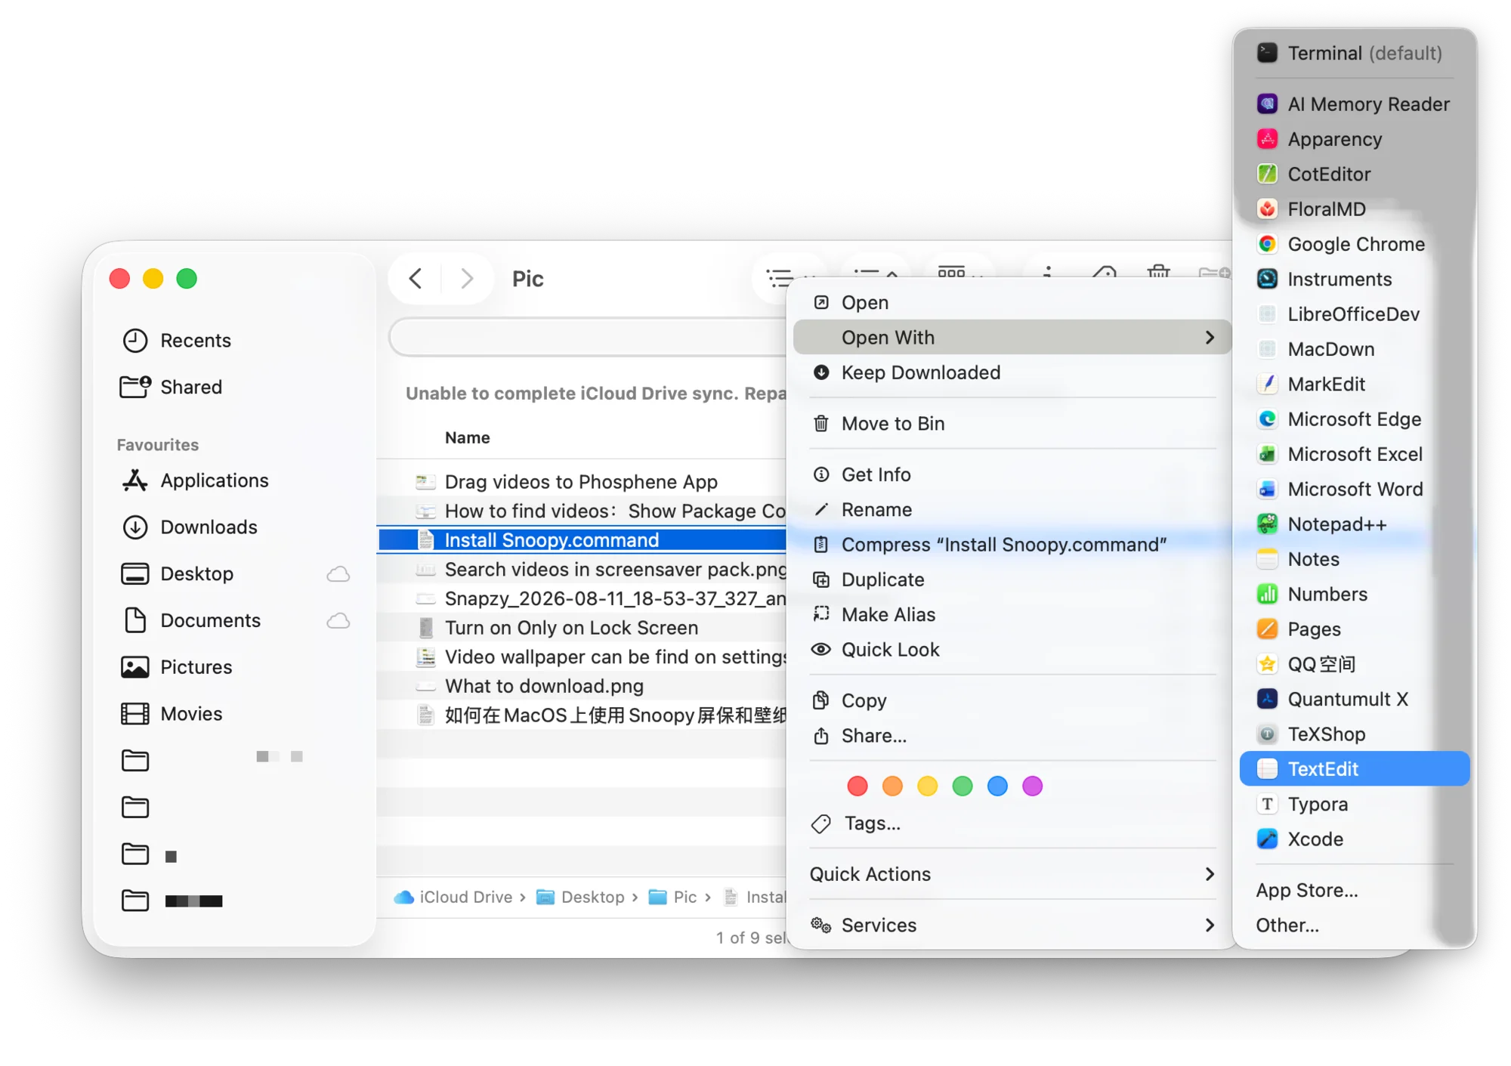Image resolution: width=1511 pixels, height=1066 pixels.
Task: Open Recents in sidebar
Action: click(234, 340)
